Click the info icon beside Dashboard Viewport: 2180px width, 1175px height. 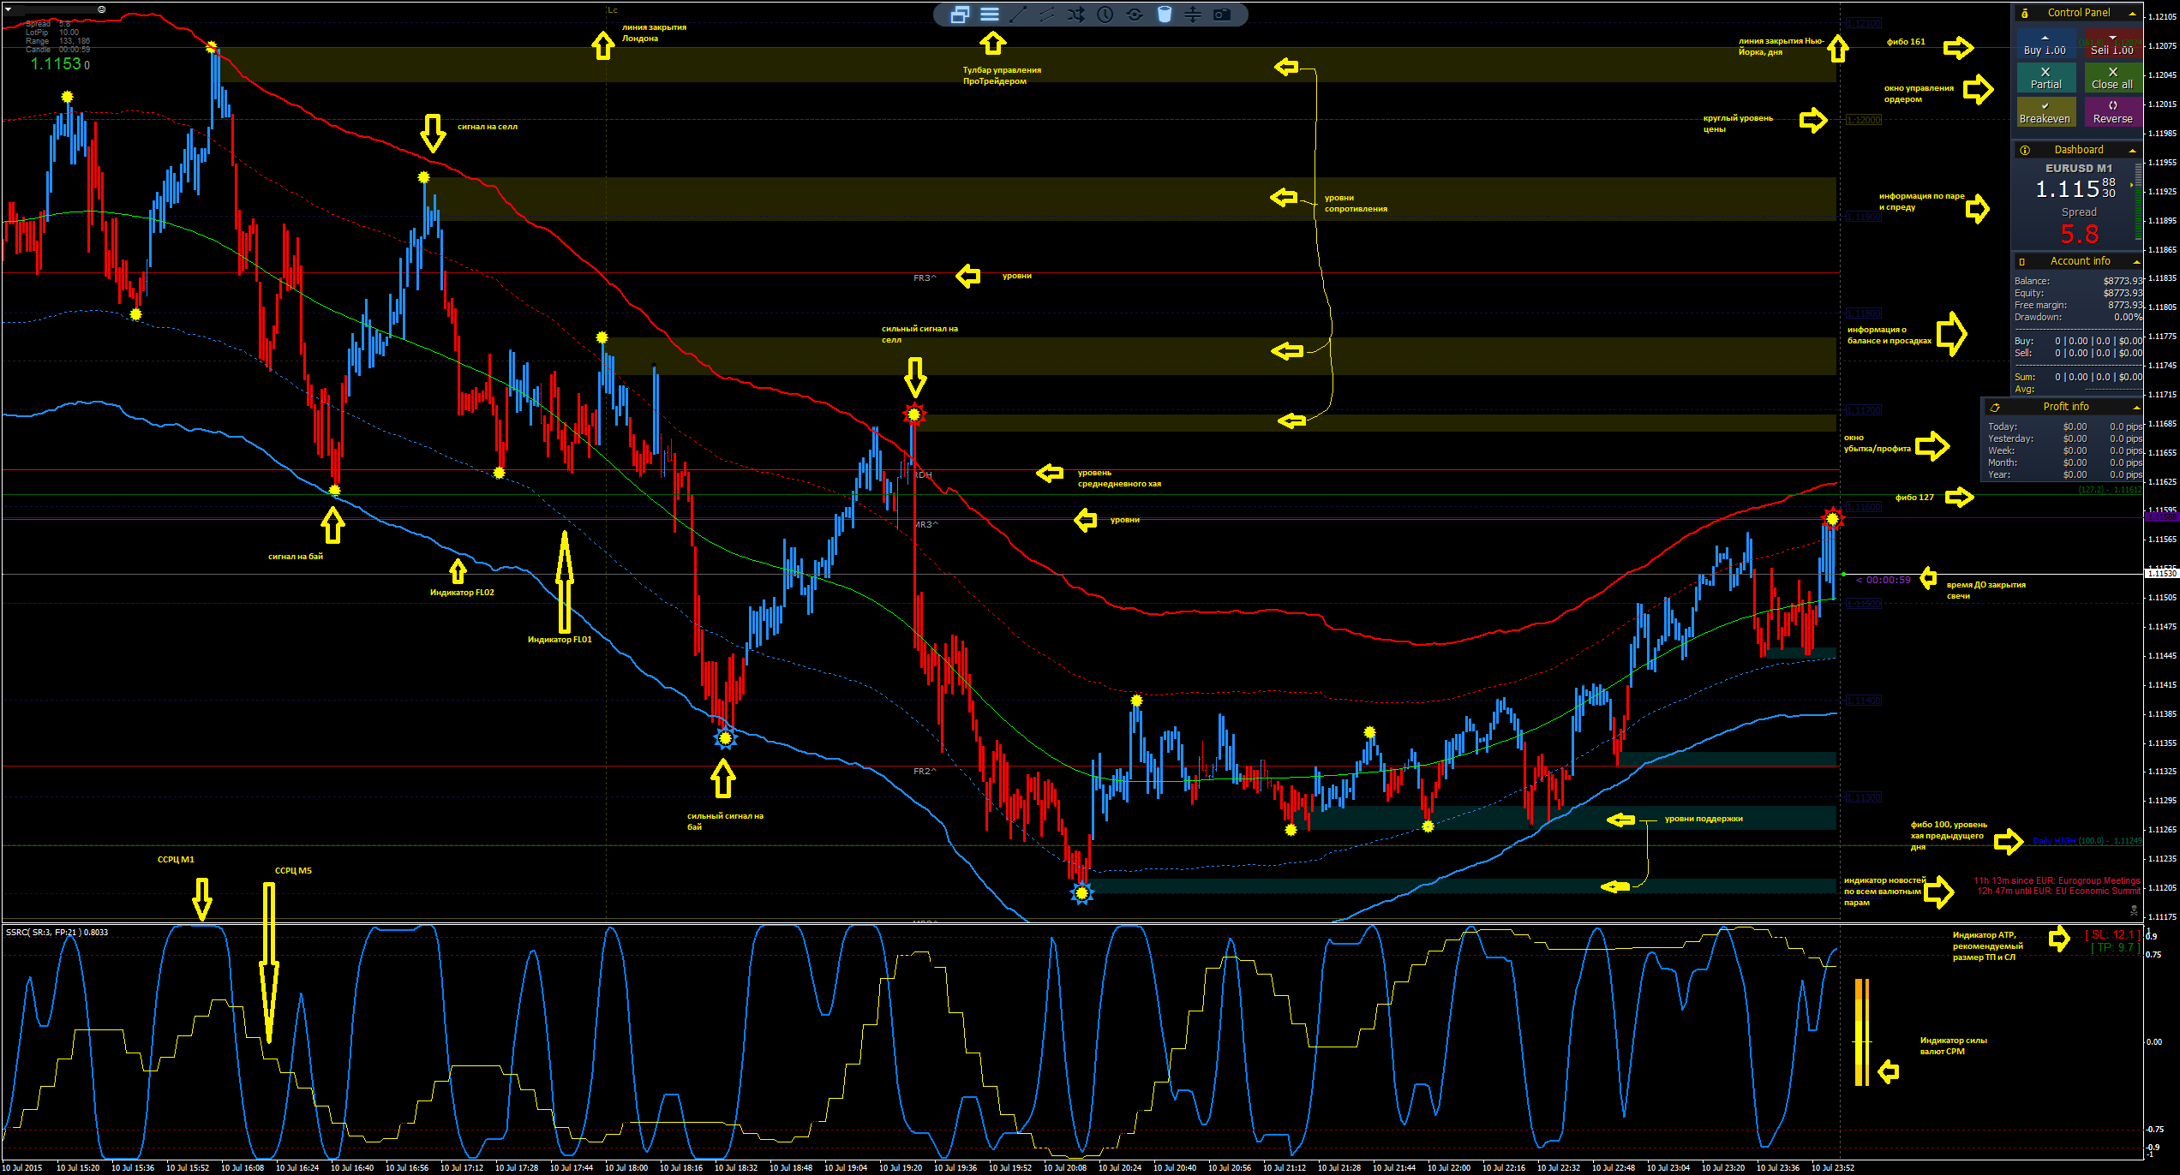pos(2025,150)
